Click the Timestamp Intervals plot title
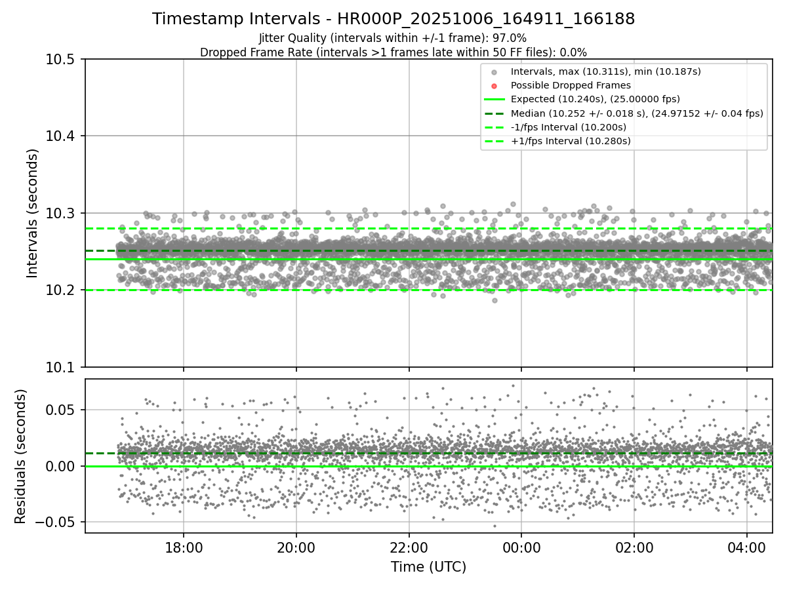 (x=393, y=19)
